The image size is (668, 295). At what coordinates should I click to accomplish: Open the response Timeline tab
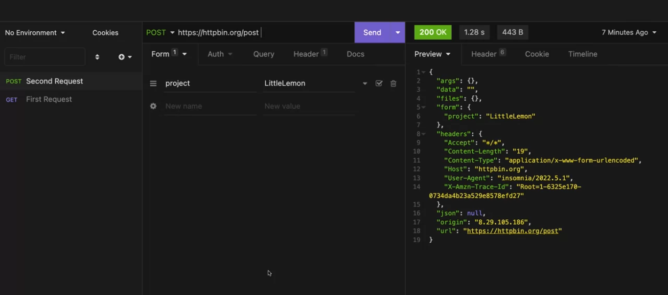click(582, 54)
